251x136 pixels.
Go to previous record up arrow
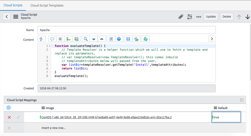pyautogui.click(x=239, y=17)
